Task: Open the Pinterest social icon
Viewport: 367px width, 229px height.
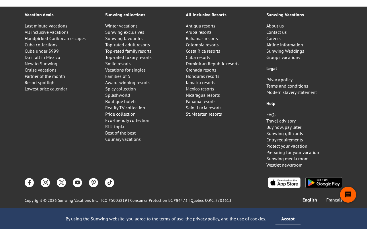Action: tap(93, 183)
